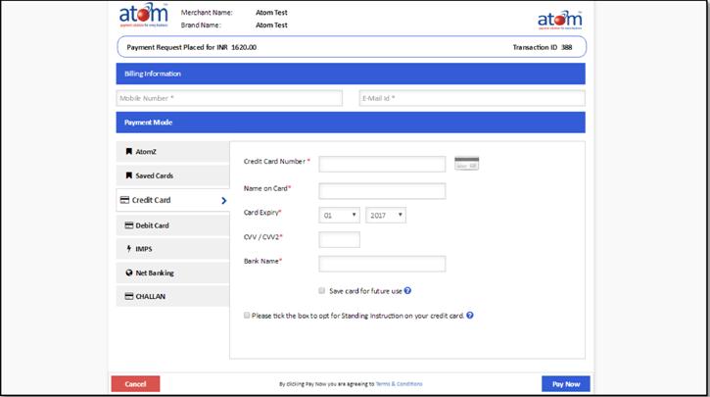Select the Net Banking payment mode

coord(173,273)
